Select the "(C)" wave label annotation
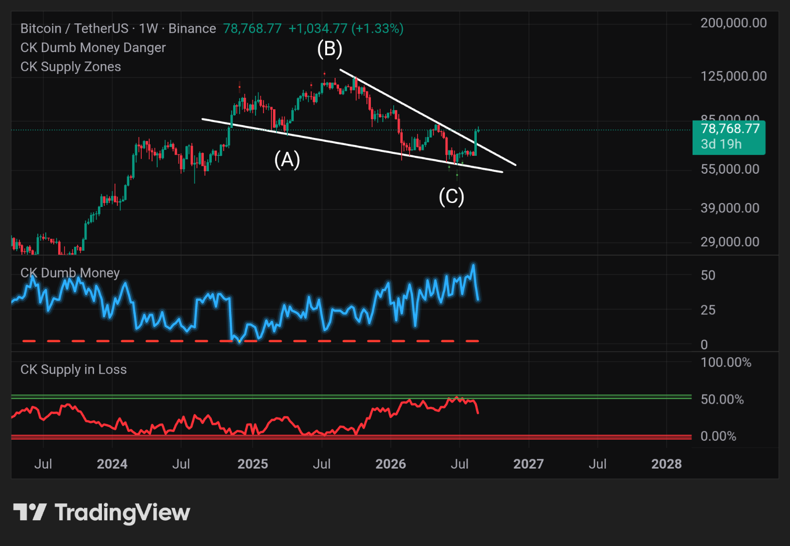The image size is (790, 546). pos(451,197)
